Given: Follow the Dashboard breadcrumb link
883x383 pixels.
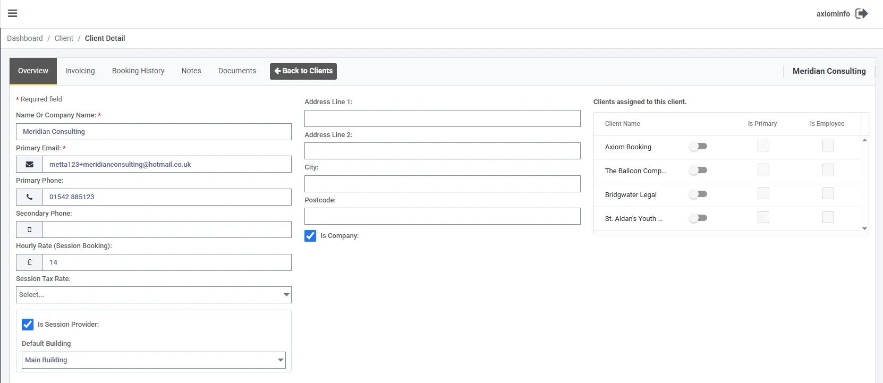Looking at the screenshot, I should click(25, 38).
